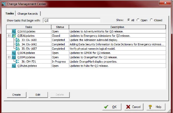Click 'Update the Admission submodel display.' description
Viewport: 173px width, 113px height.
(94, 40)
